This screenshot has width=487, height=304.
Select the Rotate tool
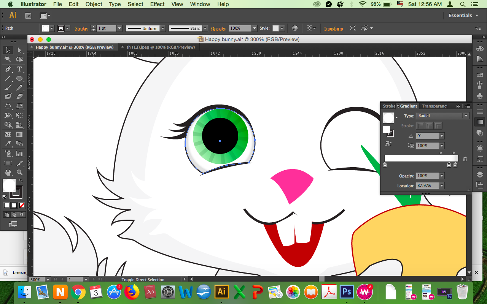click(8, 106)
